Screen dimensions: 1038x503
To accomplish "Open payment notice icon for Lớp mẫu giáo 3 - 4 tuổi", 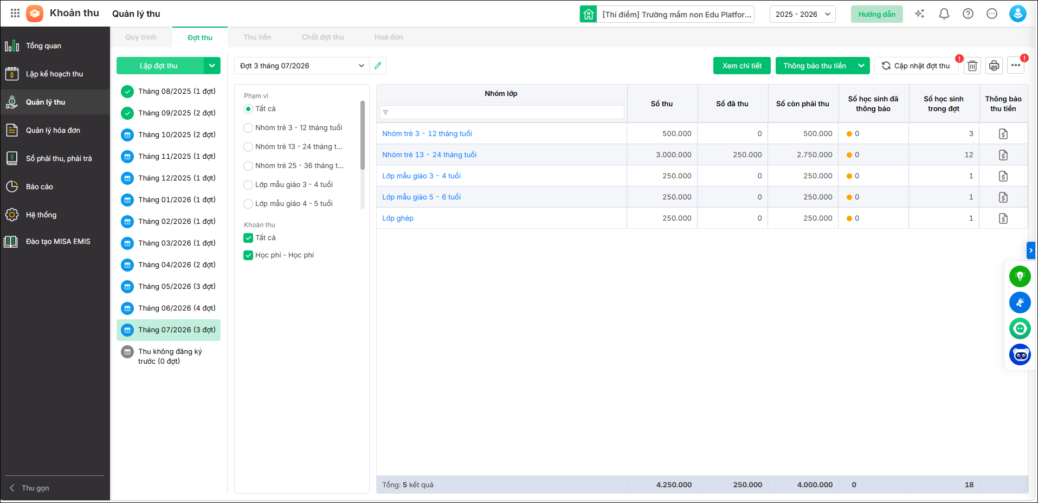I will coord(1003,176).
